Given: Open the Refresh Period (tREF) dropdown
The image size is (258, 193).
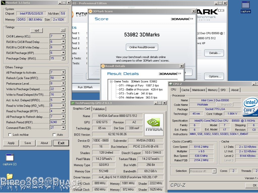Looking at the screenshot, I should point(63,122).
